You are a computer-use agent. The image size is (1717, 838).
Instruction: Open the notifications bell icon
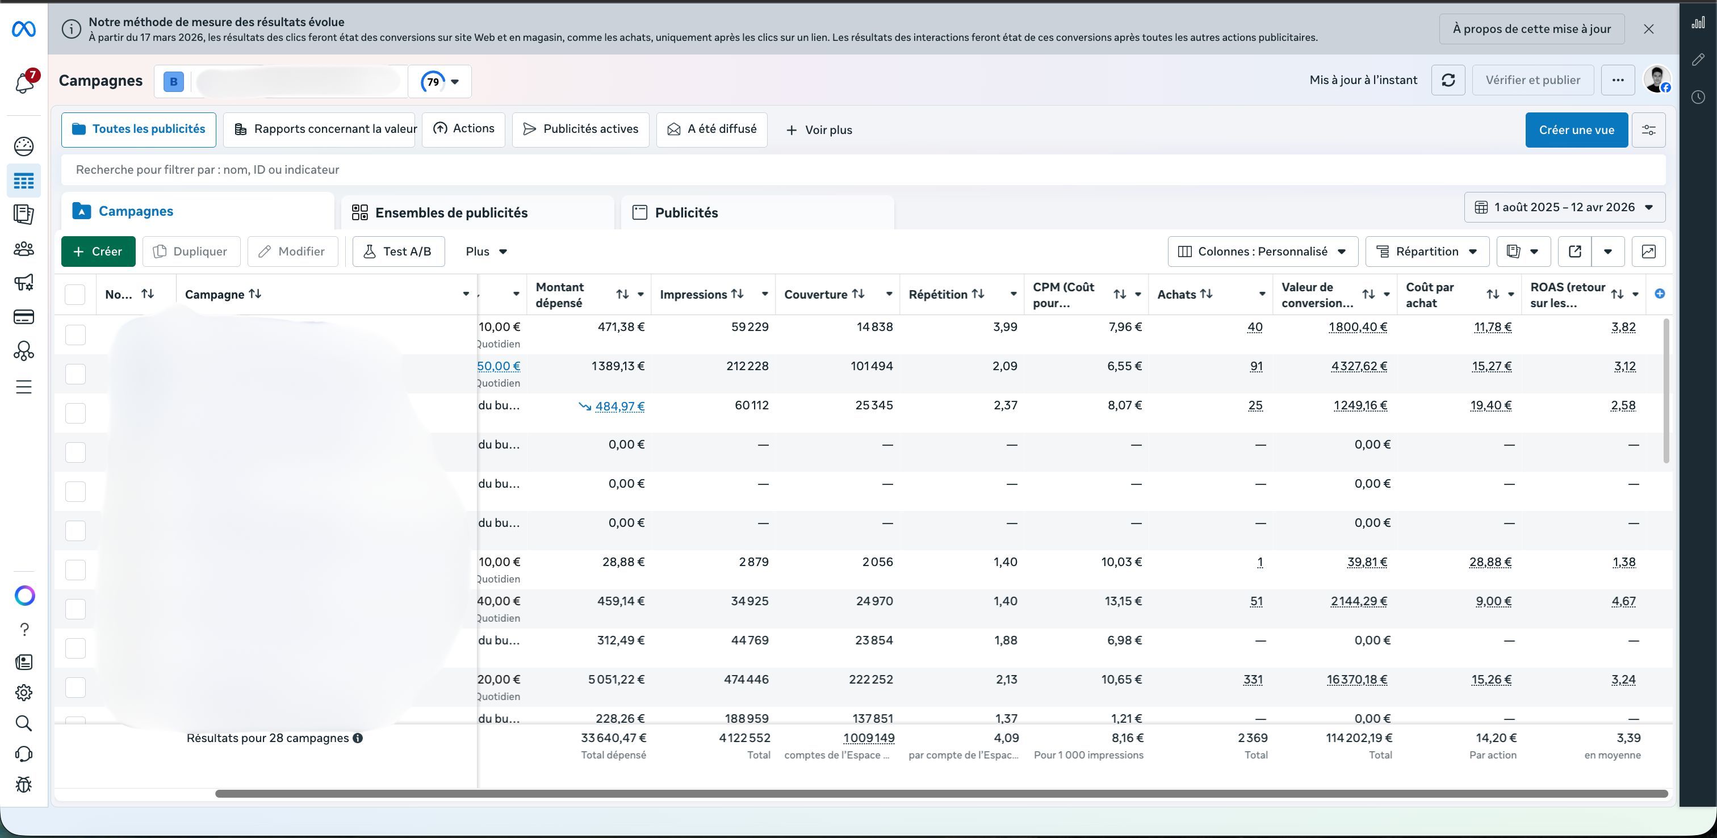point(24,83)
